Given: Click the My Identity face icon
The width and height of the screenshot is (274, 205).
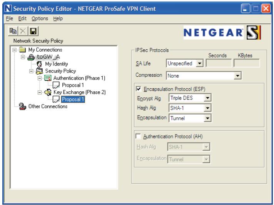Looking at the screenshot, I should click(39, 64).
